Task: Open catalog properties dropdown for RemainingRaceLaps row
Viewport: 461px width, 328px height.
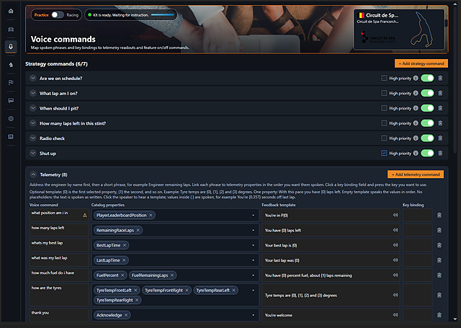Action: coord(253,231)
